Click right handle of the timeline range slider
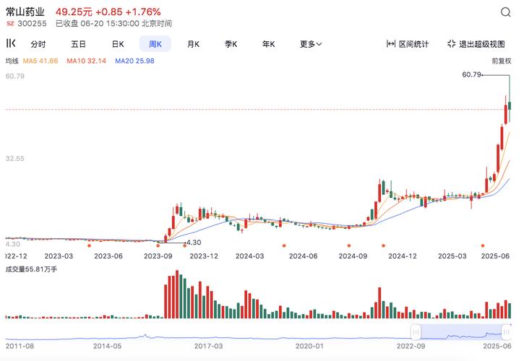 pyautogui.click(x=505, y=331)
